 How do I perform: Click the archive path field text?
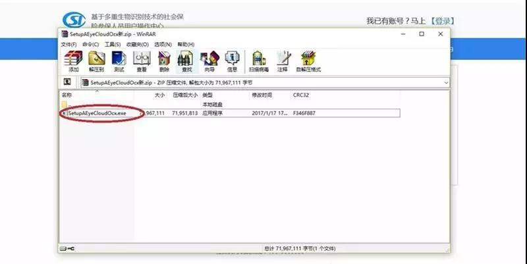click(x=171, y=83)
